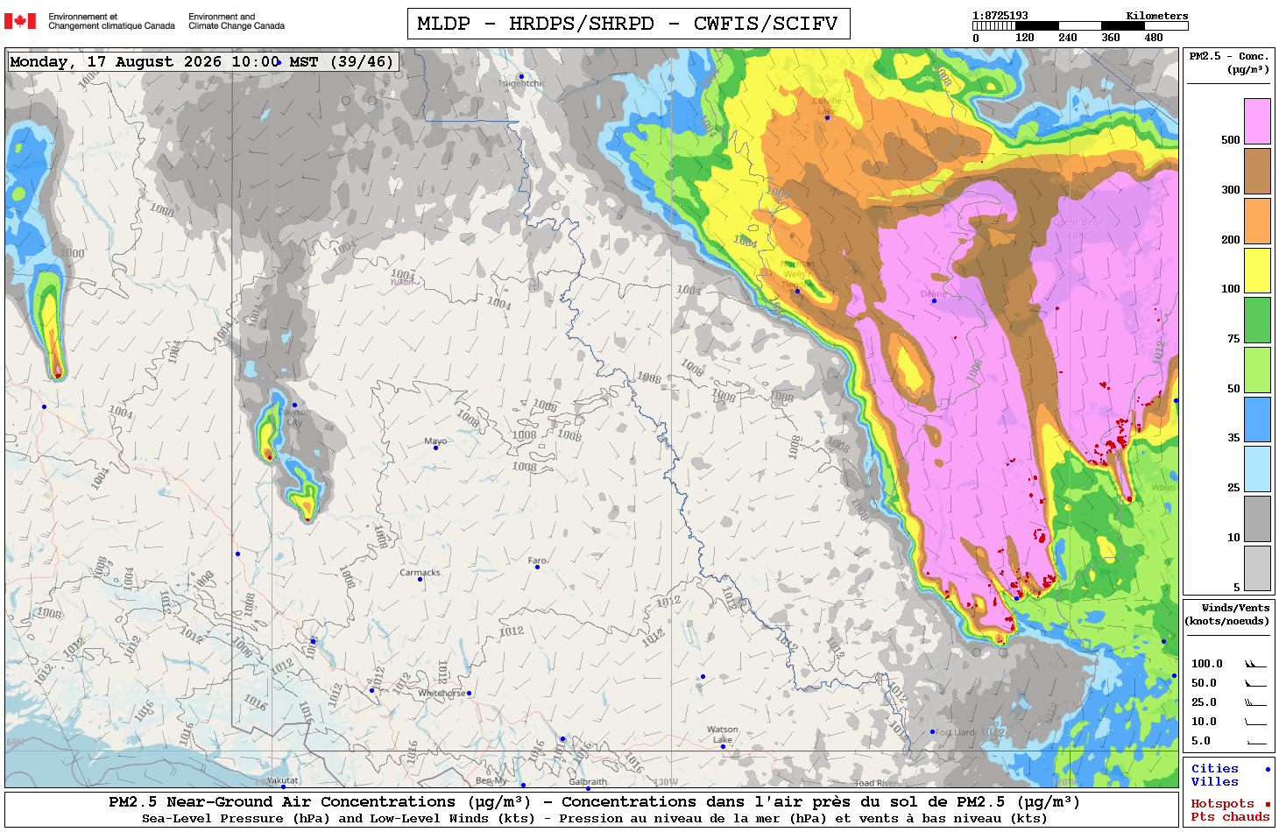Click the blue city dot above Tsiigehtchic
This screenshot has height=832, width=1279.
pos(522,77)
